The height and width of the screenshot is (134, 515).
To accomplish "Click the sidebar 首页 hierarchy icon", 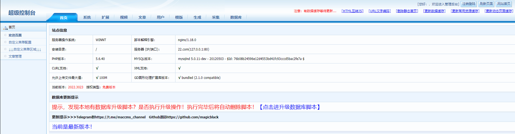I will pos(5,28).
